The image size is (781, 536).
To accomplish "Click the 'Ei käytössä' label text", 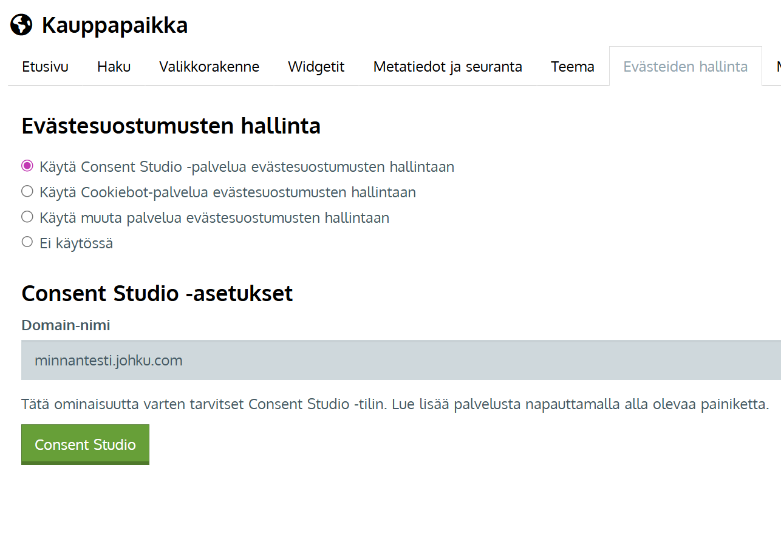I will pos(76,243).
